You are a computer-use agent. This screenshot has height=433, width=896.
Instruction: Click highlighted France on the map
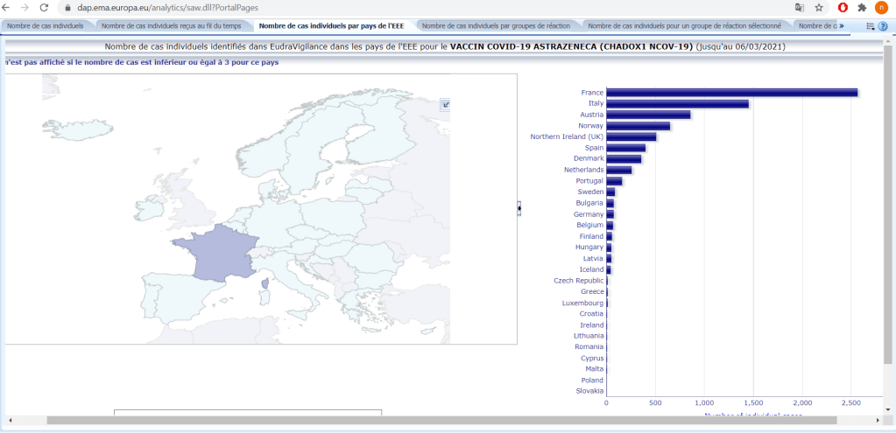tap(215, 257)
